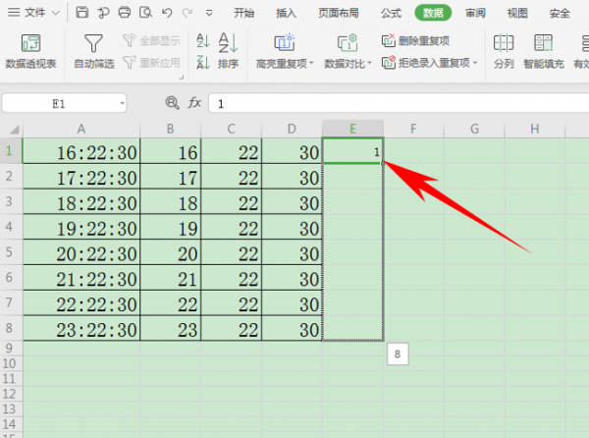Select cell A4 with 19:22:30
Image resolution: width=589 pixels, height=438 pixels.
(81, 227)
